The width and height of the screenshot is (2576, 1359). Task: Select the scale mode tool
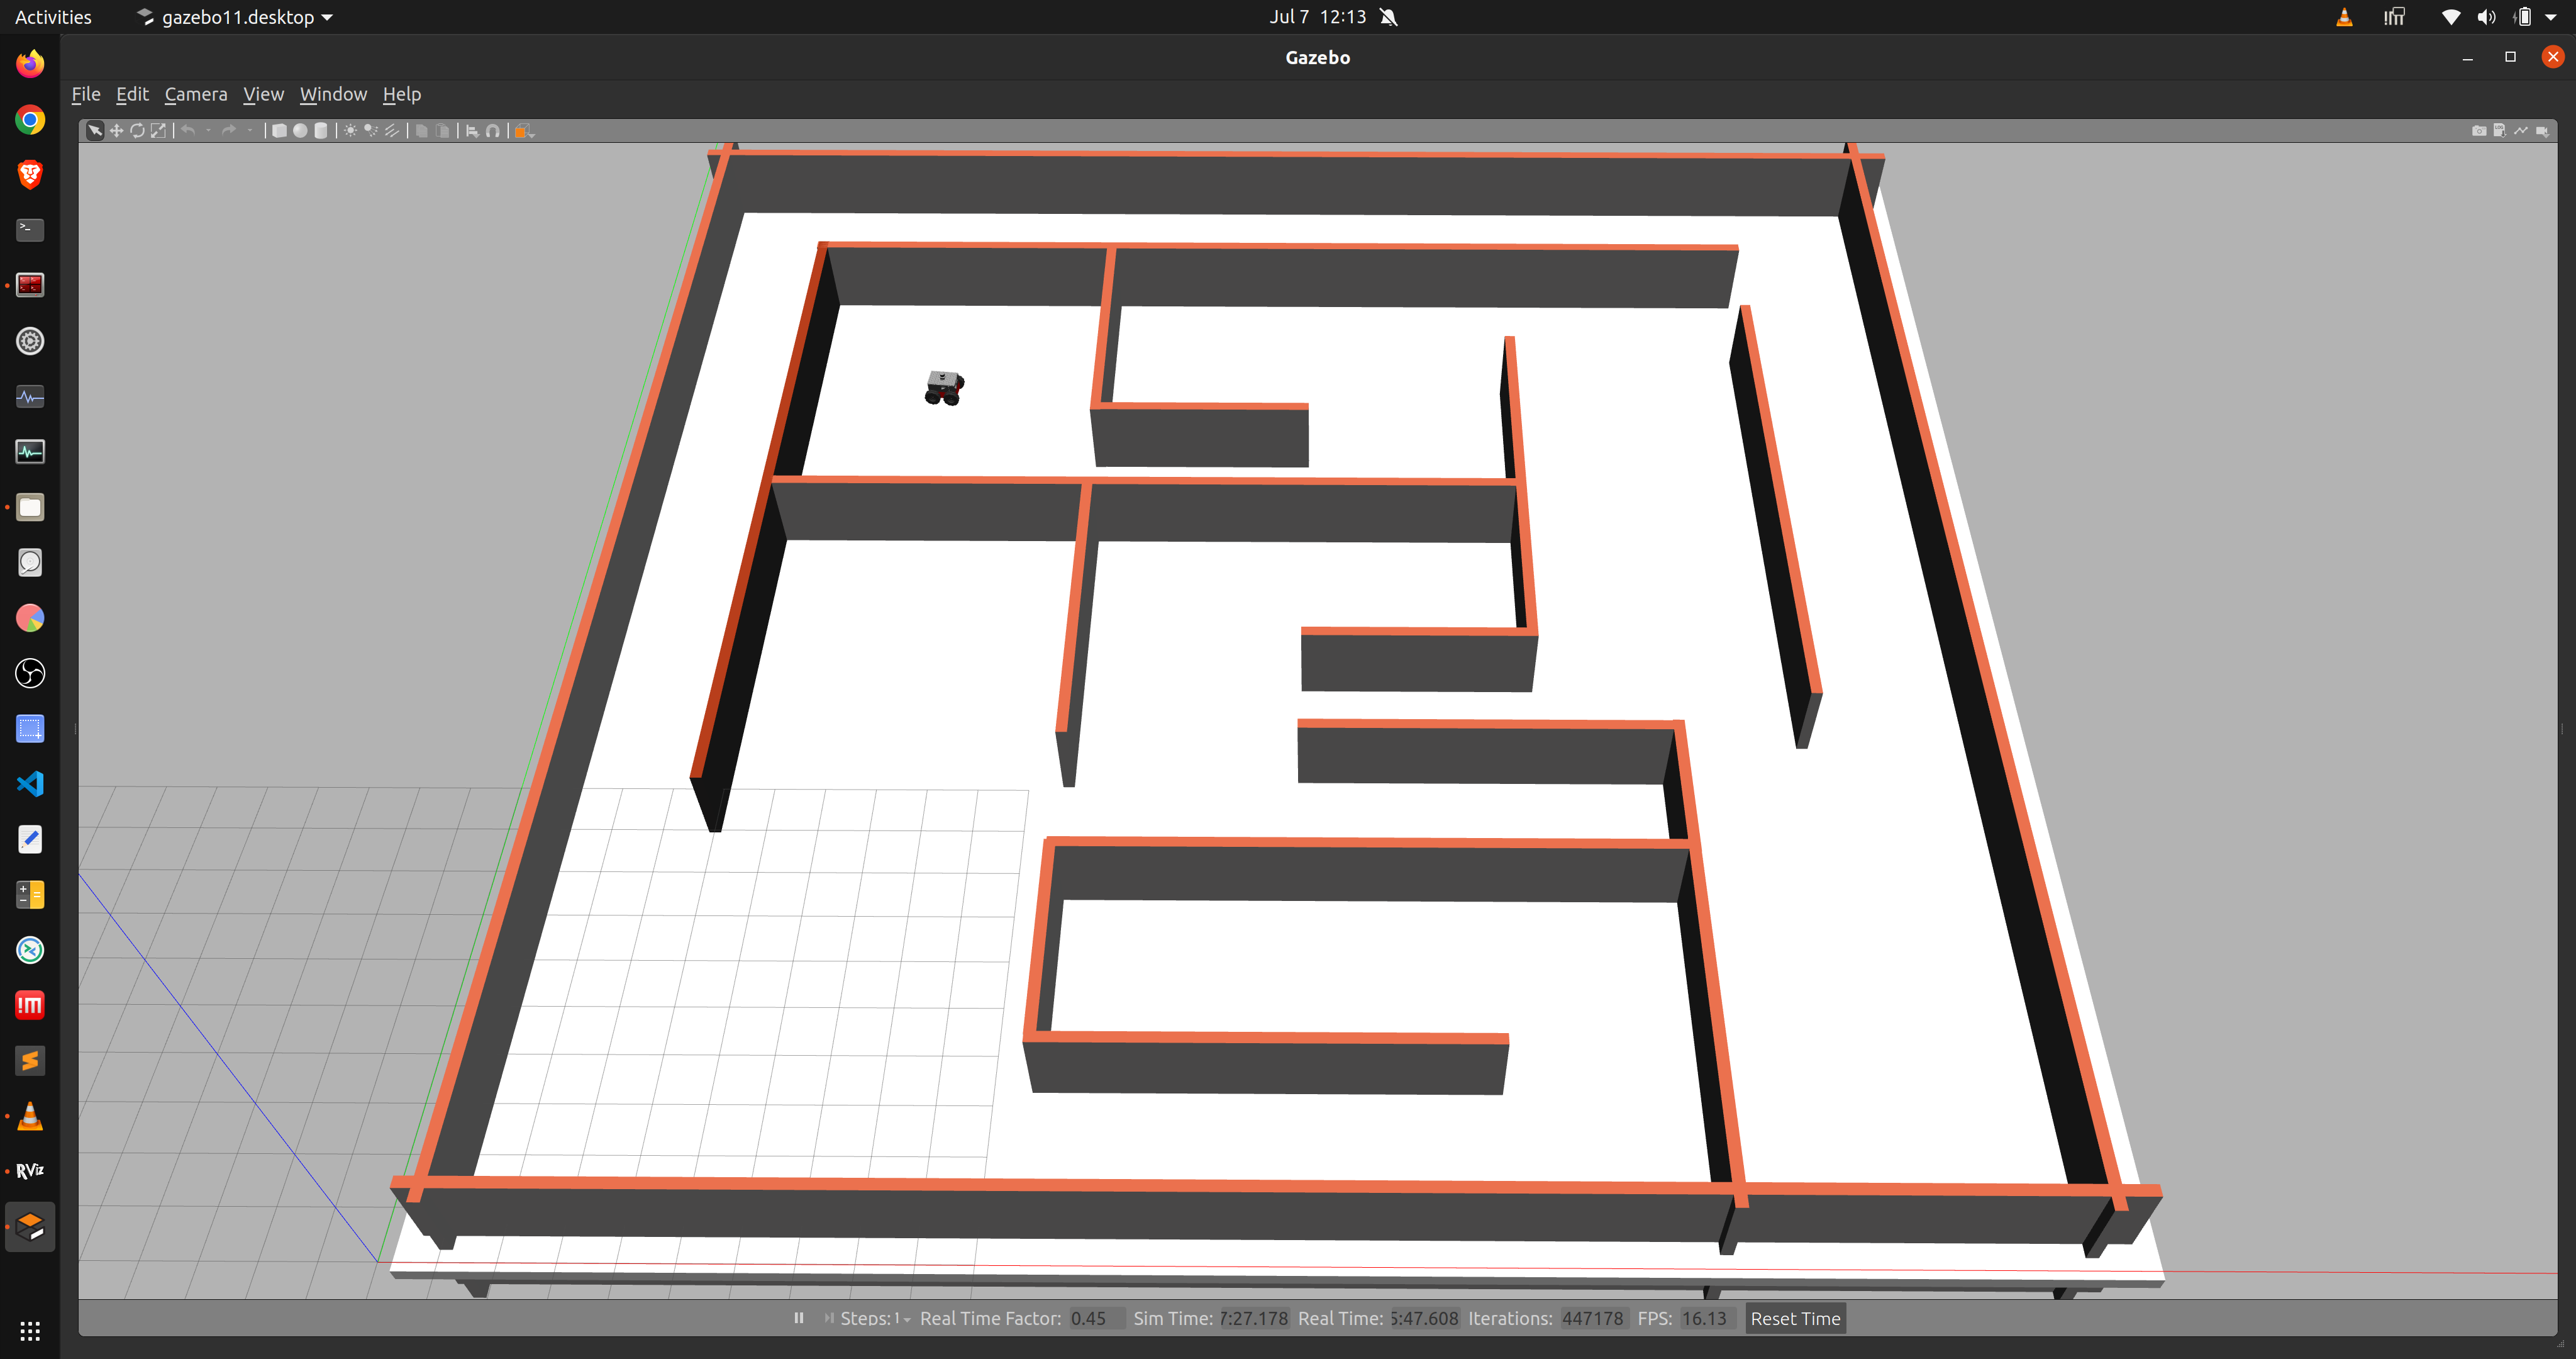[158, 131]
